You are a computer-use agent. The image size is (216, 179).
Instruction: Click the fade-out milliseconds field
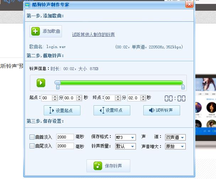pos(65,146)
